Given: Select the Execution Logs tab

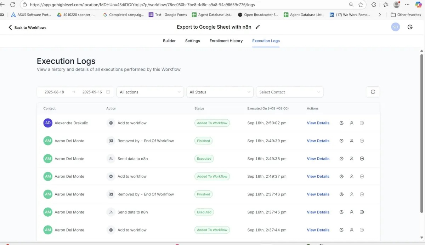Looking at the screenshot, I should tap(266, 41).
